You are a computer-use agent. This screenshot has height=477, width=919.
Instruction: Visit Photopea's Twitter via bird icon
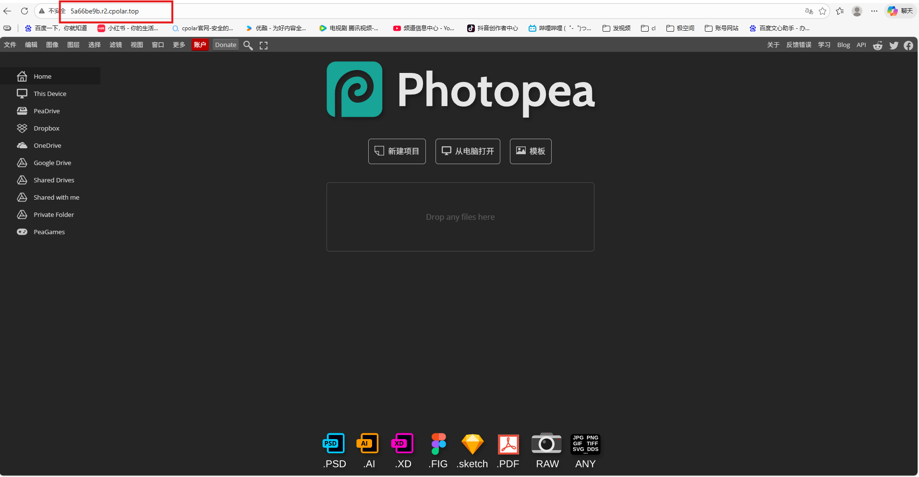point(894,45)
